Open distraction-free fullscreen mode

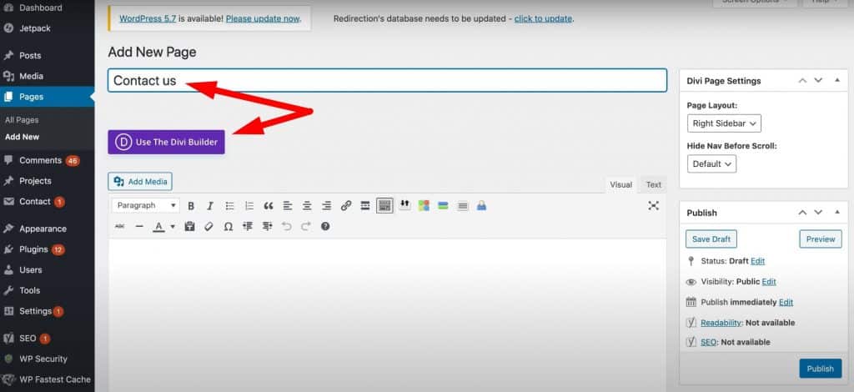point(654,205)
